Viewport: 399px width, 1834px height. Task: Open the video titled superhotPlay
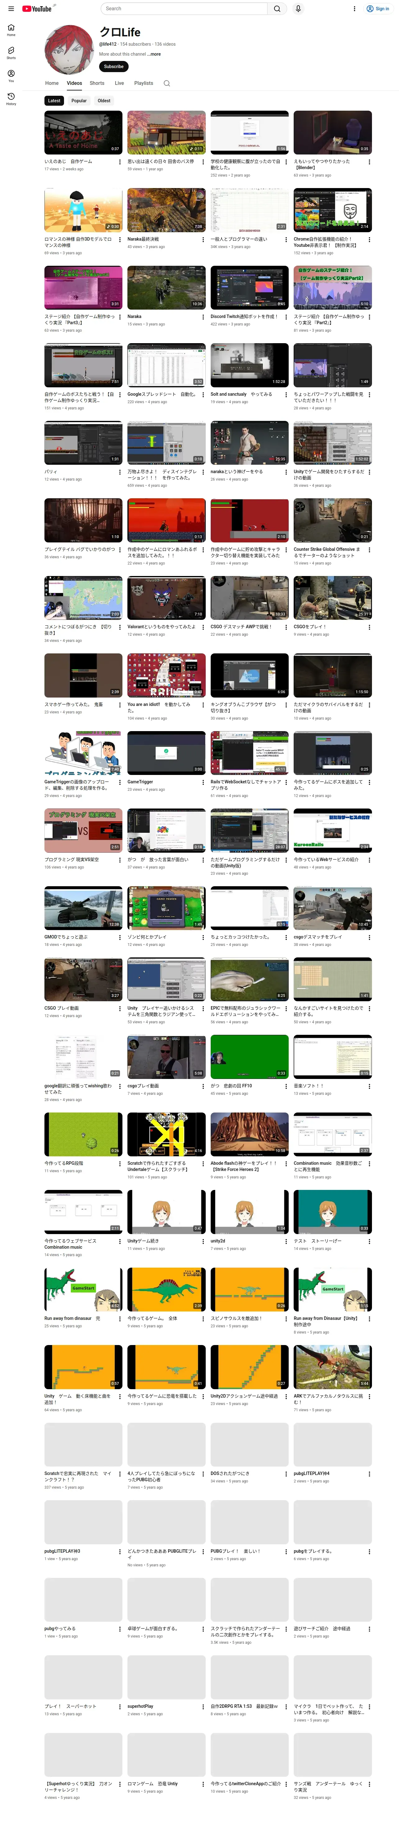[x=140, y=1706]
